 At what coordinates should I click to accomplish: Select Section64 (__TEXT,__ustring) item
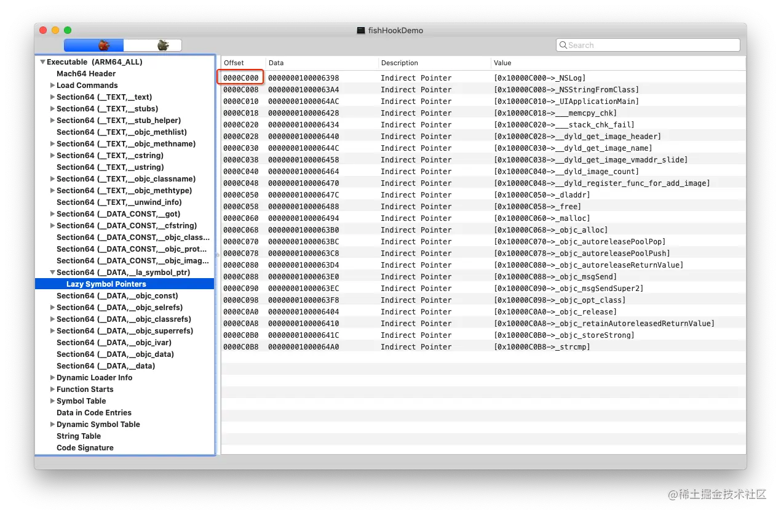click(111, 167)
